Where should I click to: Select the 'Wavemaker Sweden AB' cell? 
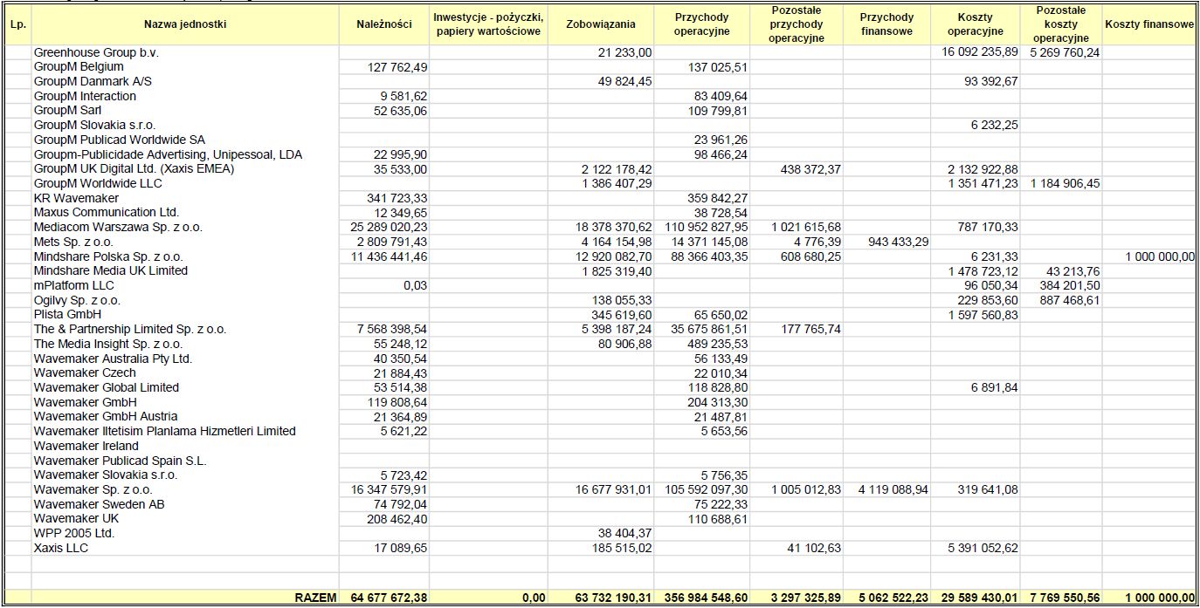(x=99, y=504)
